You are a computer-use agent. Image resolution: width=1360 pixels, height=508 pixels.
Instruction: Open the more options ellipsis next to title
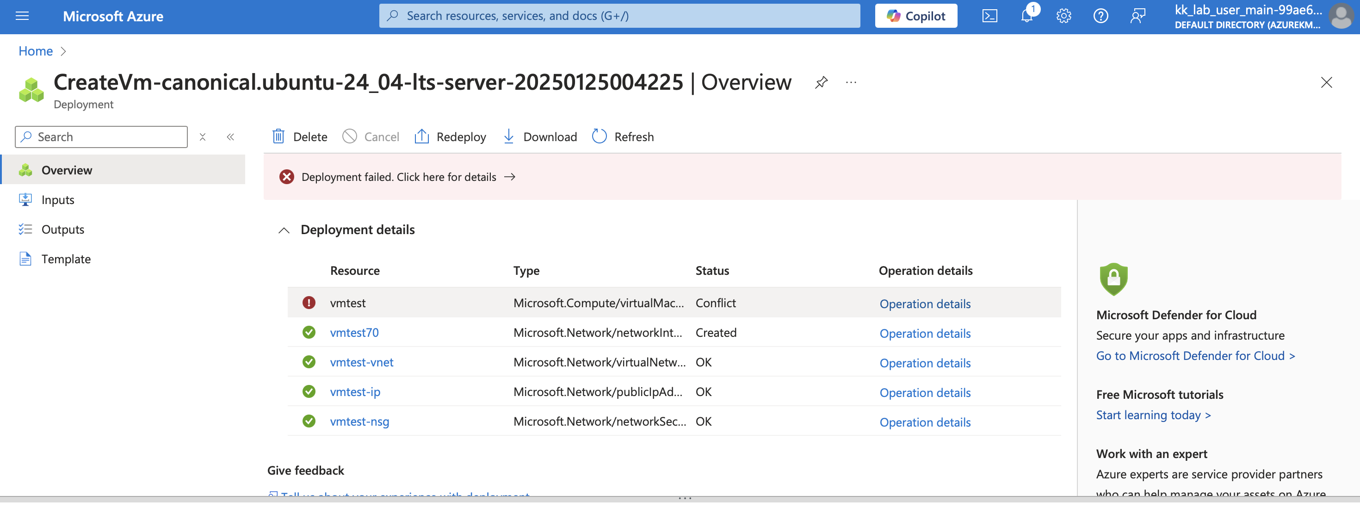[851, 82]
